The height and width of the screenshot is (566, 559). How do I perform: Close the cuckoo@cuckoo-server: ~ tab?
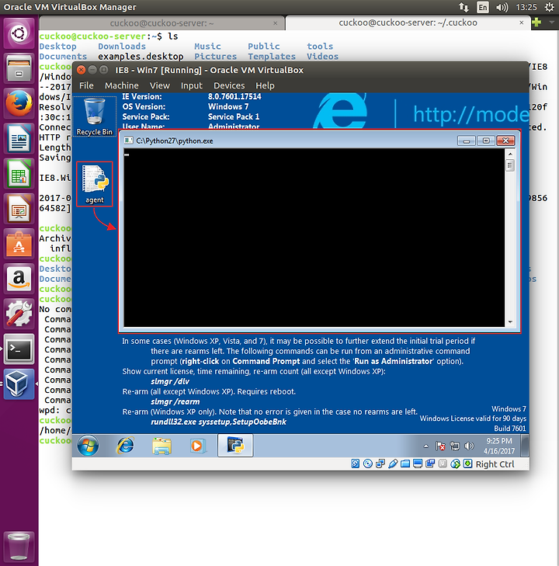276,23
